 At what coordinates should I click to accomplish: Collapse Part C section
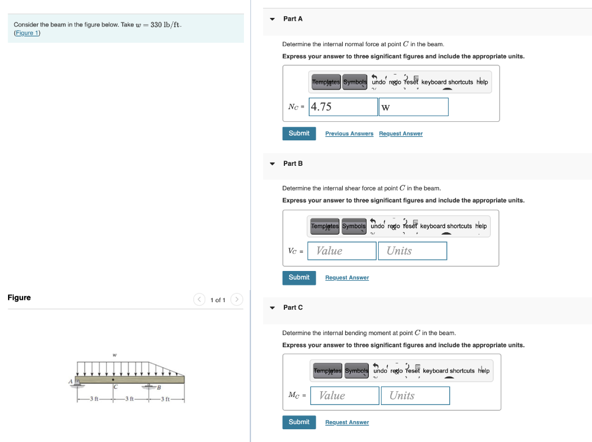272,307
